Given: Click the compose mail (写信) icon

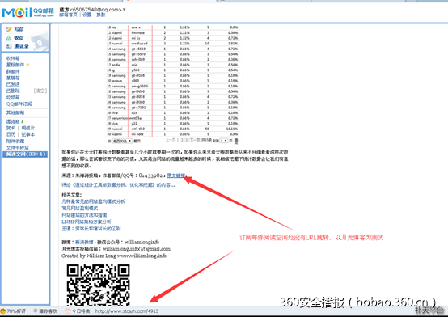Looking at the screenshot, I should click(9, 29).
